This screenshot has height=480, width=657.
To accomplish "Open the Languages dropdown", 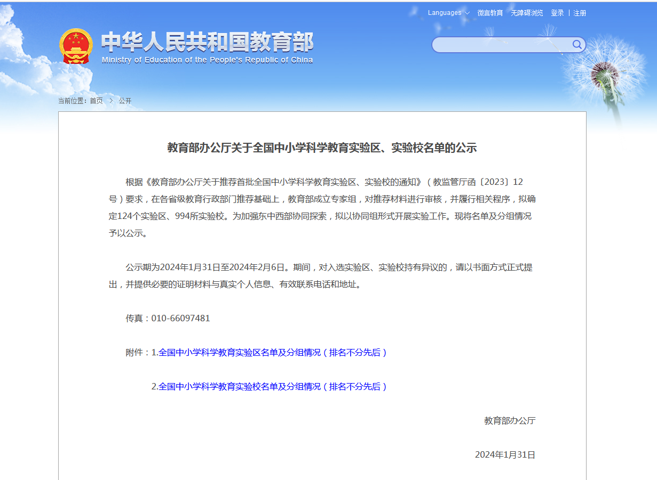I will (x=449, y=13).
